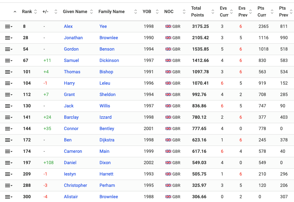Open the row menu for Christopher Perham
Screen dimensions: 294x202
8,185
